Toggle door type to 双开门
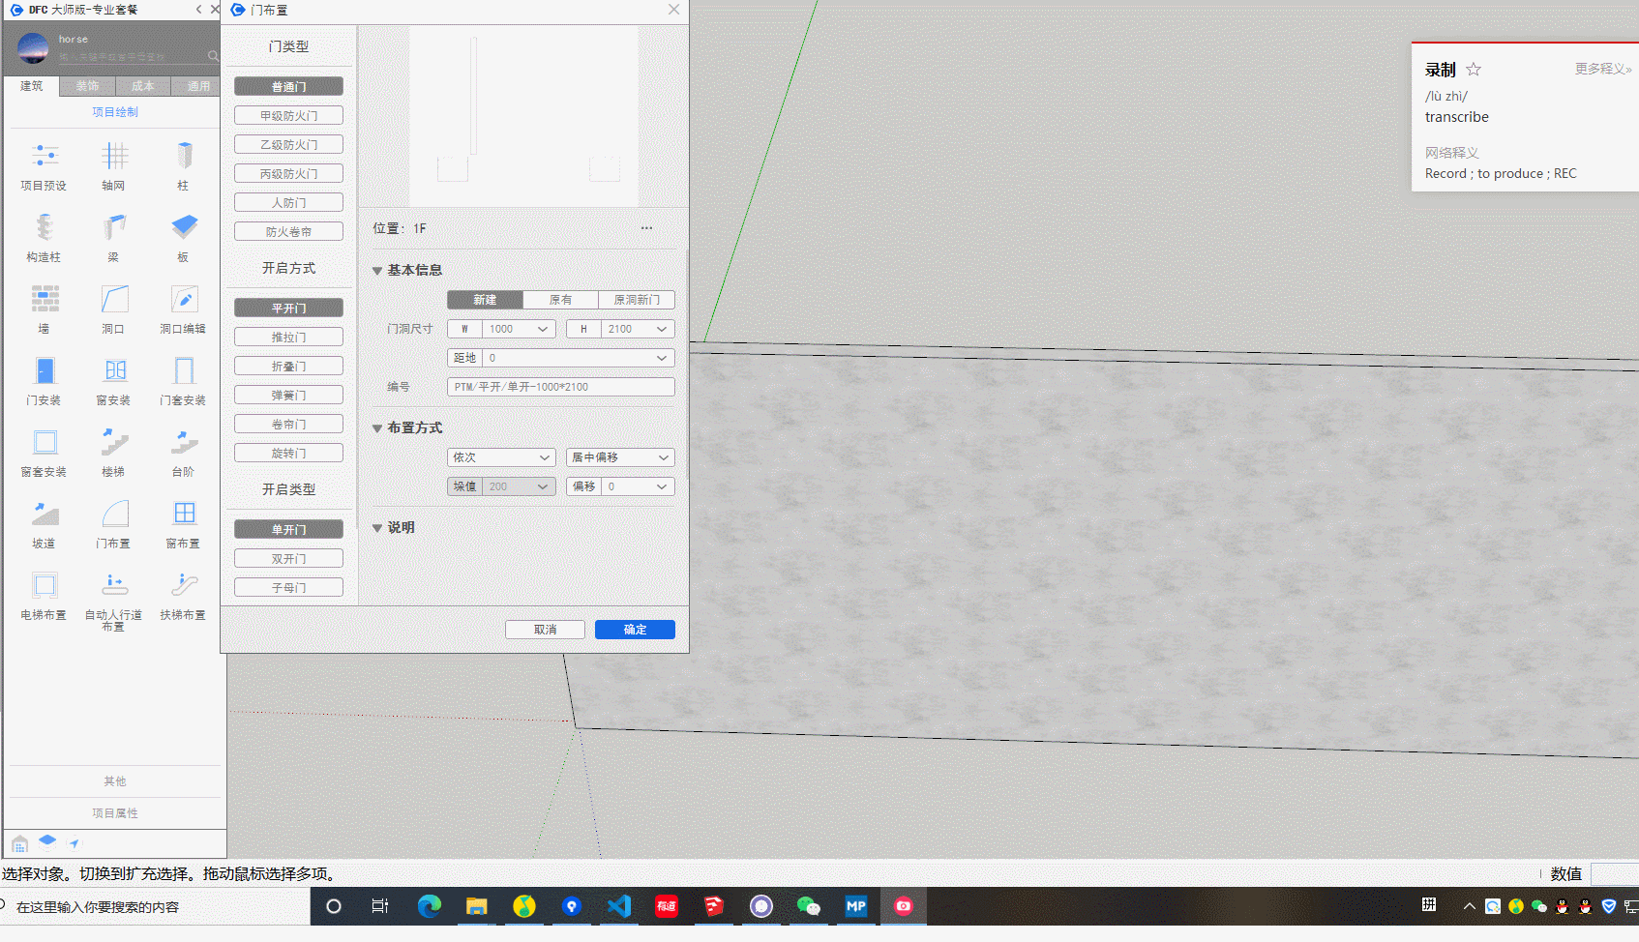Viewport: 1639px width, 942px height. click(x=288, y=559)
